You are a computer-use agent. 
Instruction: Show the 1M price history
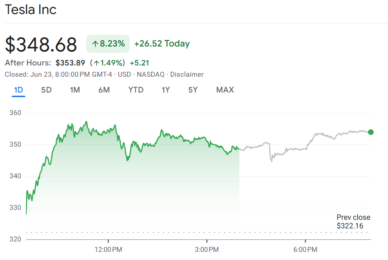pyautogui.click(x=75, y=90)
